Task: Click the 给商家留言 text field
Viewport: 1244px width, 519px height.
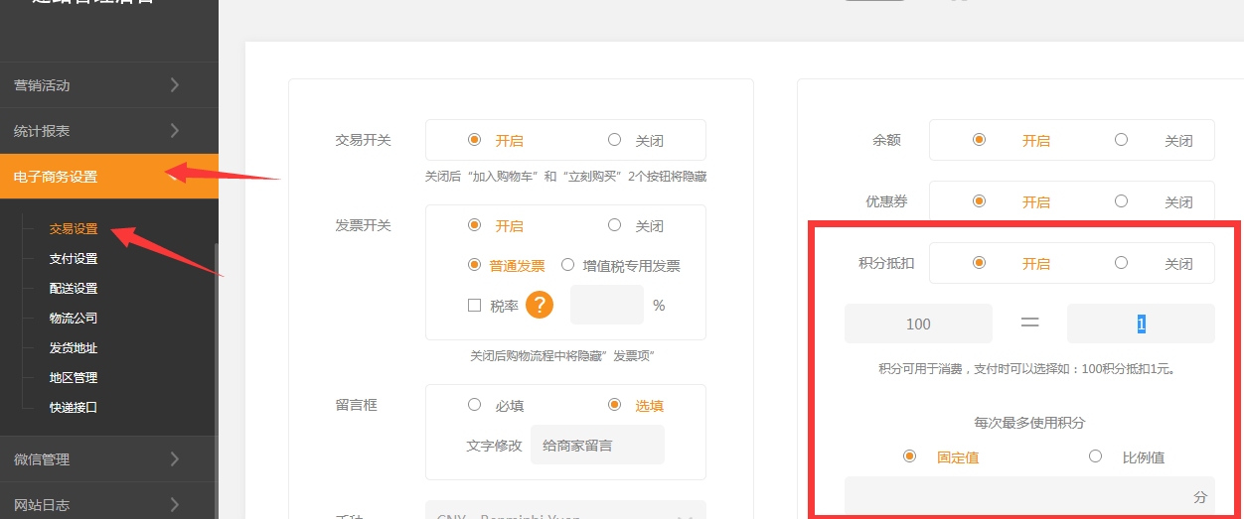Action: 596,446
